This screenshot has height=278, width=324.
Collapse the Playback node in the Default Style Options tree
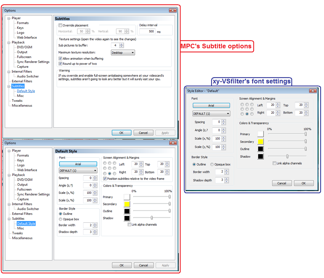(x=9, y=175)
